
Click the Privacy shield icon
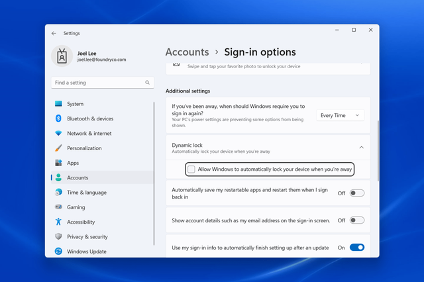[x=58, y=236]
